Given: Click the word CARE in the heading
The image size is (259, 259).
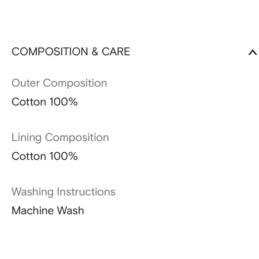Looking at the screenshot, I should (116, 51).
